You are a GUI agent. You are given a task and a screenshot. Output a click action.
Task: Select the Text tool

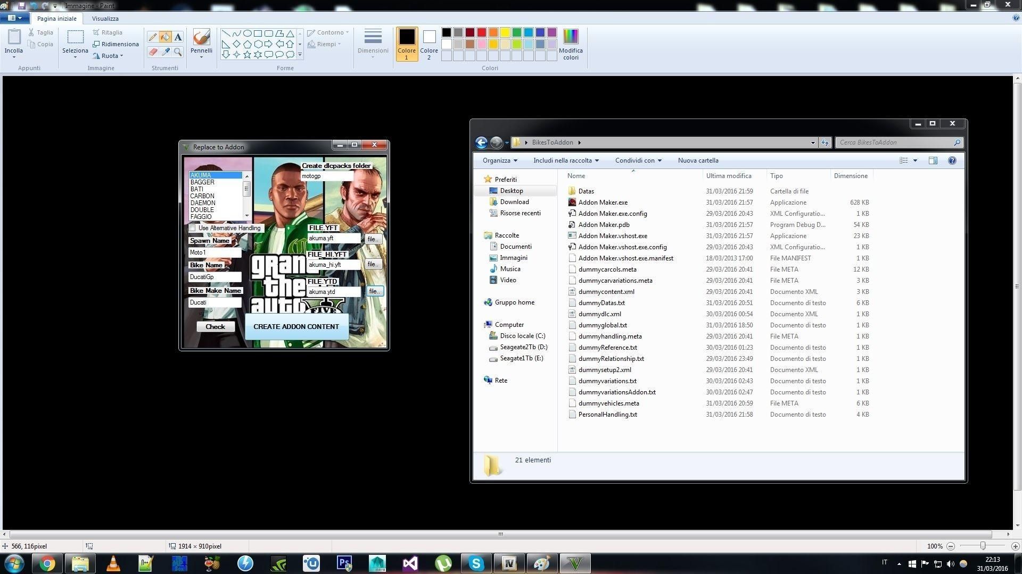178,37
